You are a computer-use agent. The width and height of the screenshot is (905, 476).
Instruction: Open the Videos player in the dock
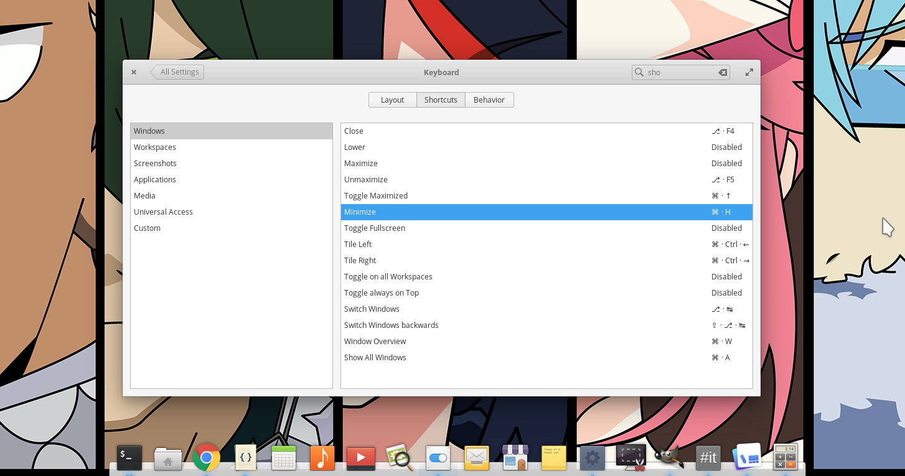pos(361,458)
